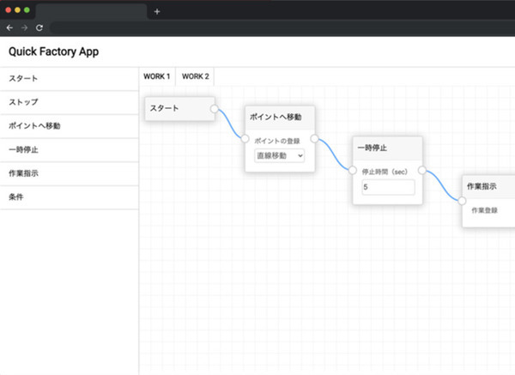
Task: Reload the page with refresh icon
Action: (39, 27)
